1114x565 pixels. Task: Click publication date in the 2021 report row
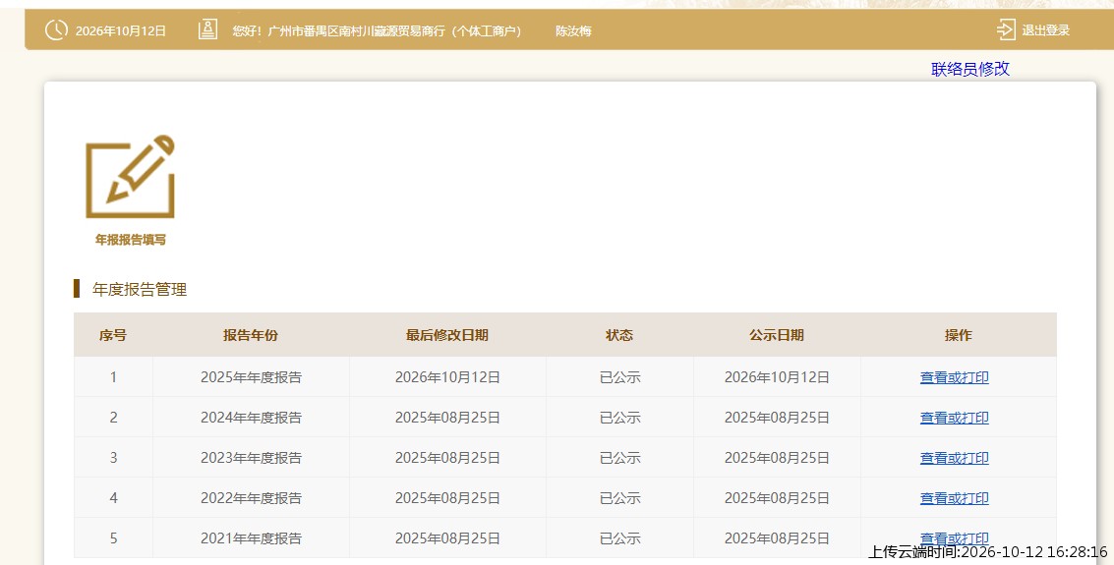pyautogui.click(x=777, y=538)
